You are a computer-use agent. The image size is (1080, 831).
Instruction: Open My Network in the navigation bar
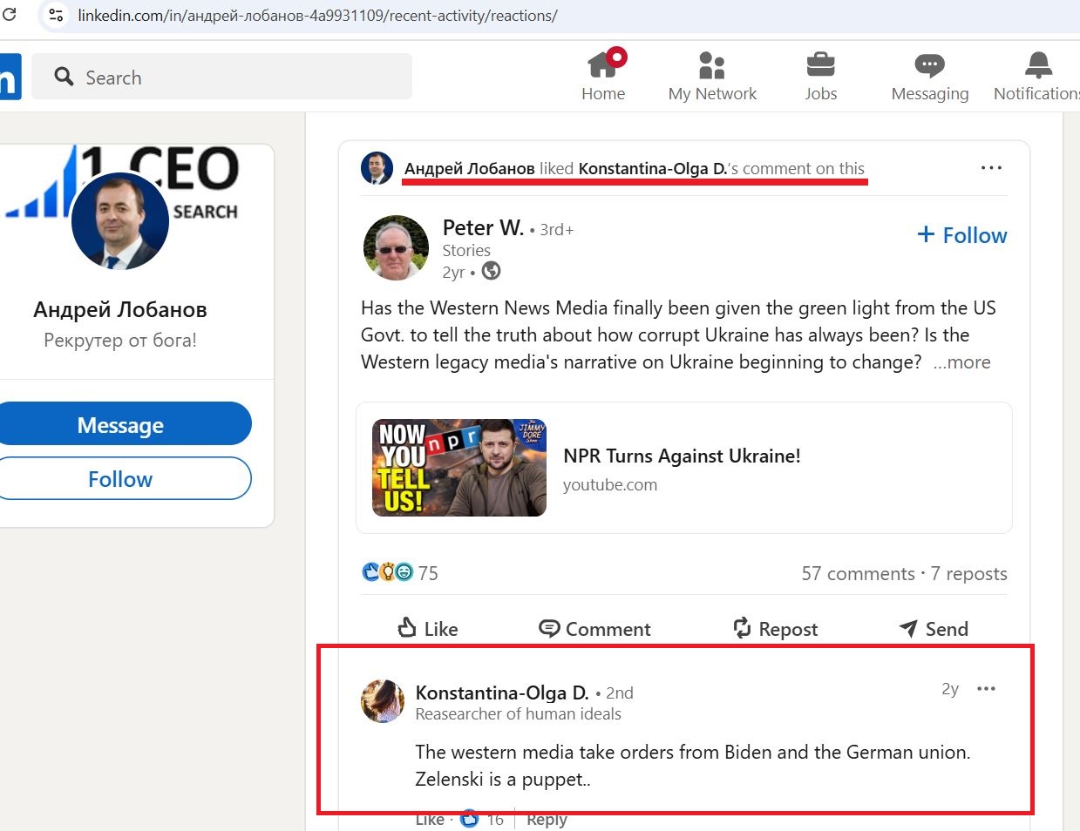click(712, 76)
